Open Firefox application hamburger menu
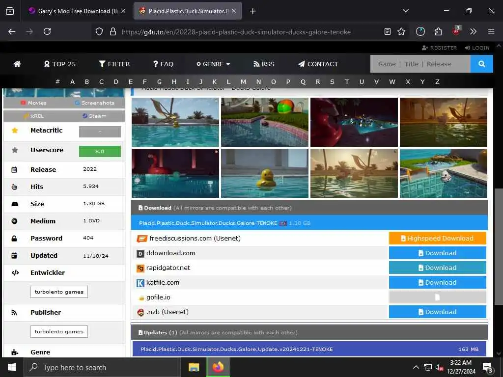The width and height of the screenshot is (503, 377). (491, 31)
